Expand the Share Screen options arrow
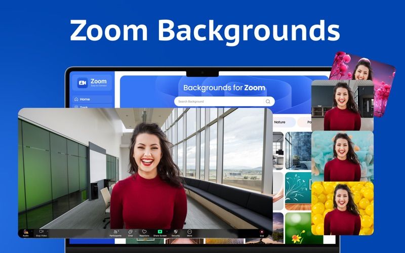 point(167,231)
